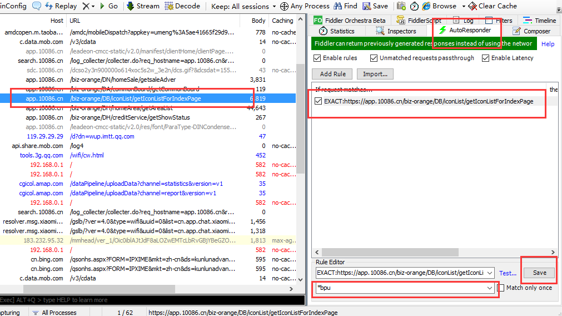
Task: Select the getIconListForIndexPage session row
Action: (x=148, y=98)
